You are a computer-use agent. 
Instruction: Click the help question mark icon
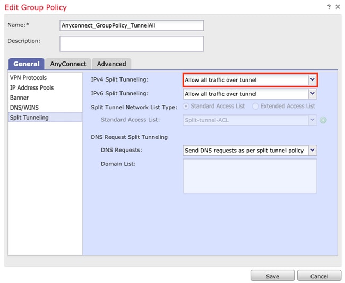tap(329, 7)
